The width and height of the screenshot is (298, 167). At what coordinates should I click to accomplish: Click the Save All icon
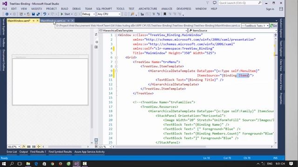pyautogui.click(x=38, y=14)
